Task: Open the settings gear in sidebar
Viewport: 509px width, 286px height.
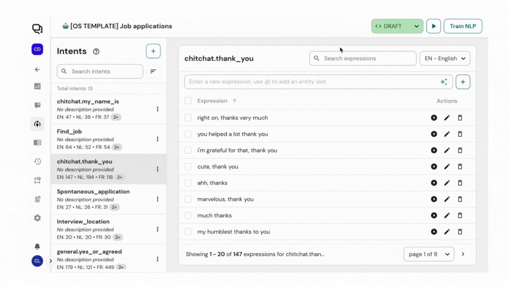Action: point(38,218)
